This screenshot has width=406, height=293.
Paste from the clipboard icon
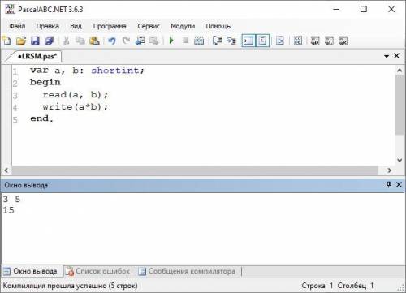click(x=94, y=41)
